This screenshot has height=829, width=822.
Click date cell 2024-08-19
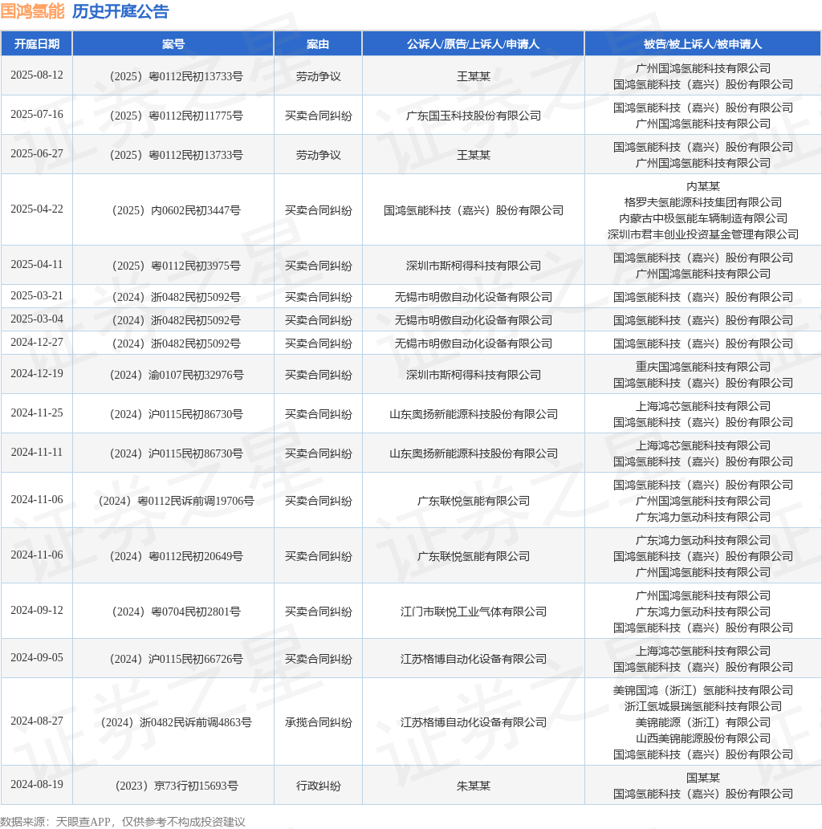[x=36, y=784]
